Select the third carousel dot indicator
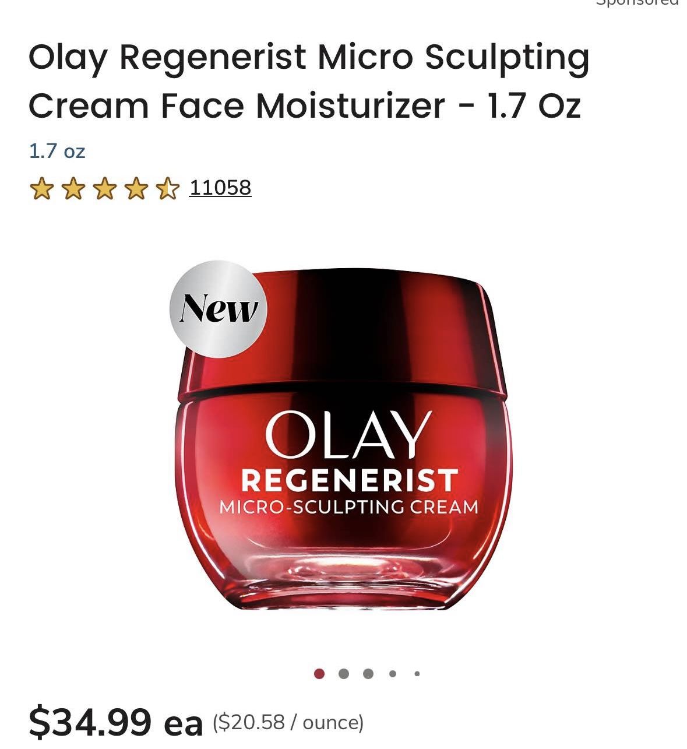687x749 pixels. (x=368, y=674)
